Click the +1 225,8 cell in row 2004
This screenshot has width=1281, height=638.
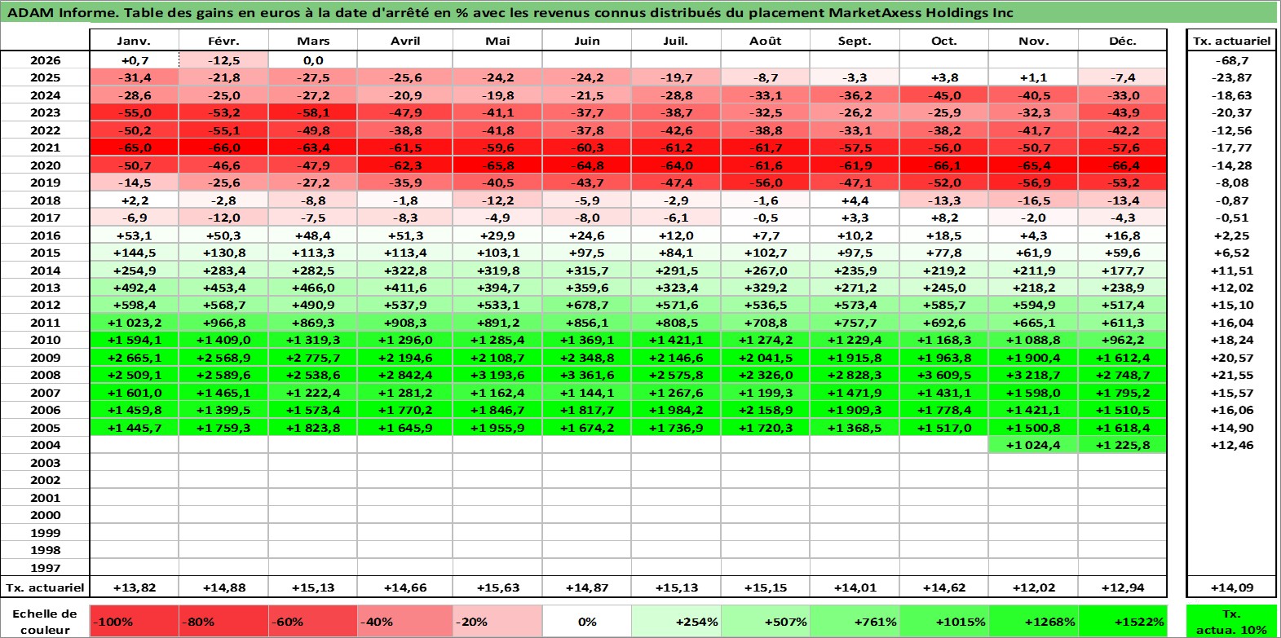coord(1123,445)
